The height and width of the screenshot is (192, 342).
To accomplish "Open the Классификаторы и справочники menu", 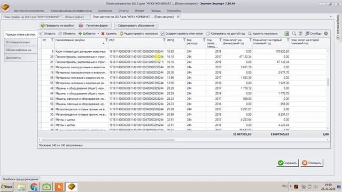I will point(71,11).
